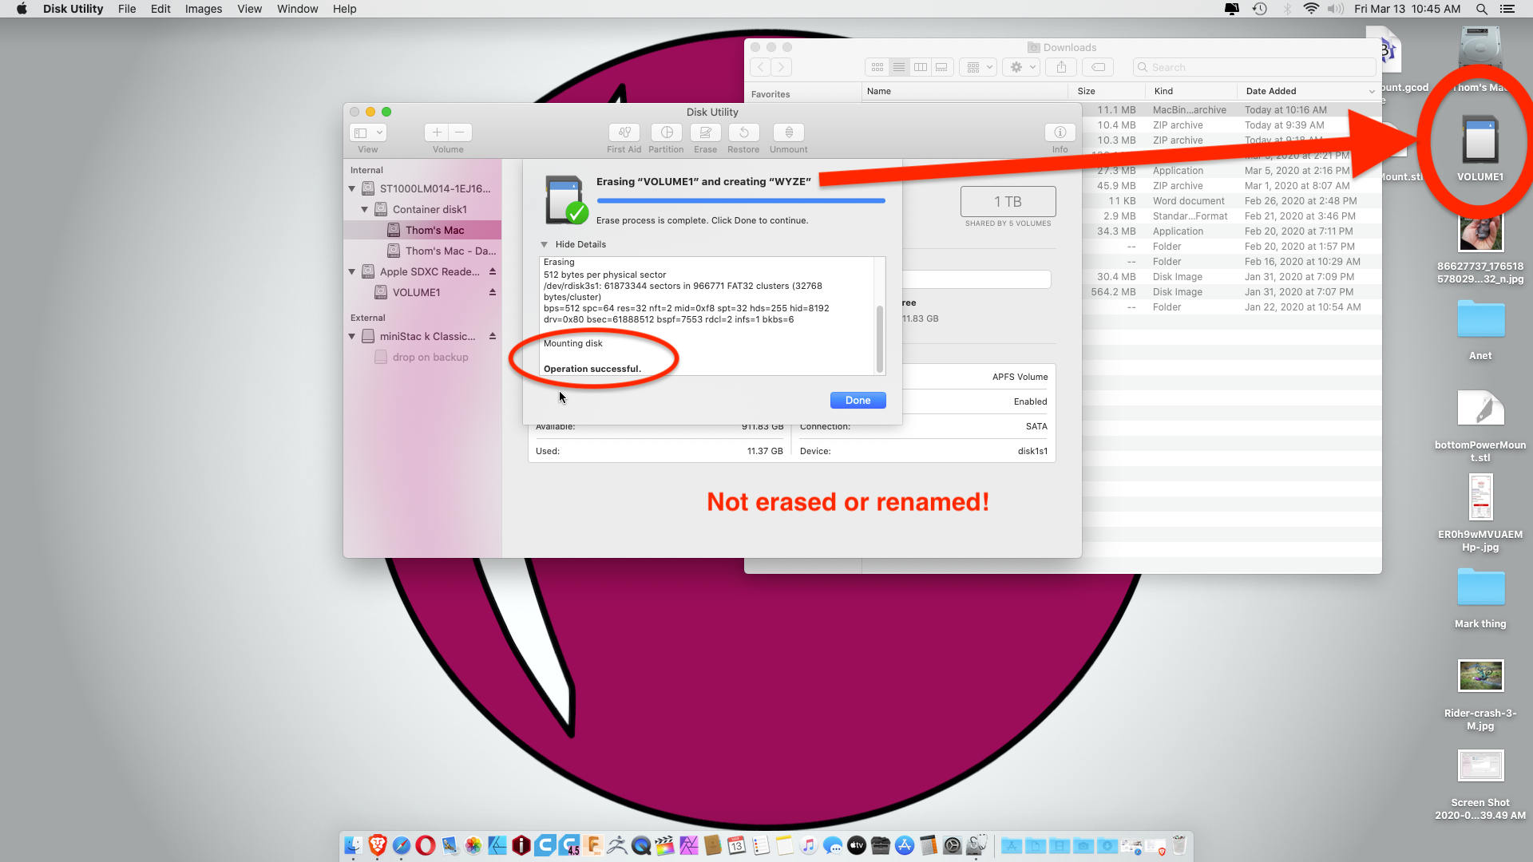Eject the Apple SDXC Reader device

click(493, 272)
